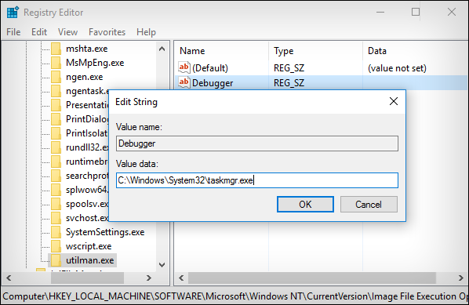
Task: Confirm the string edit with OK
Action: 305,204
